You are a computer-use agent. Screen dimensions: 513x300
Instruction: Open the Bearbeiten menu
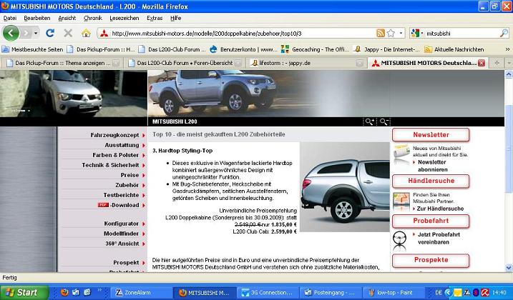pyautogui.click(x=37, y=18)
